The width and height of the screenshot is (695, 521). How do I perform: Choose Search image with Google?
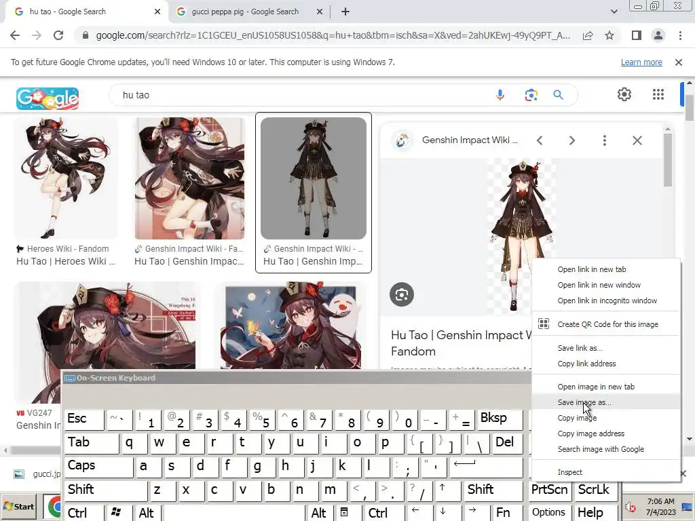point(601,449)
